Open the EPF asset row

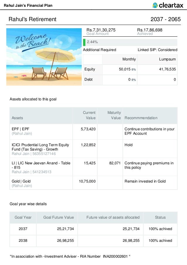point(21,129)
